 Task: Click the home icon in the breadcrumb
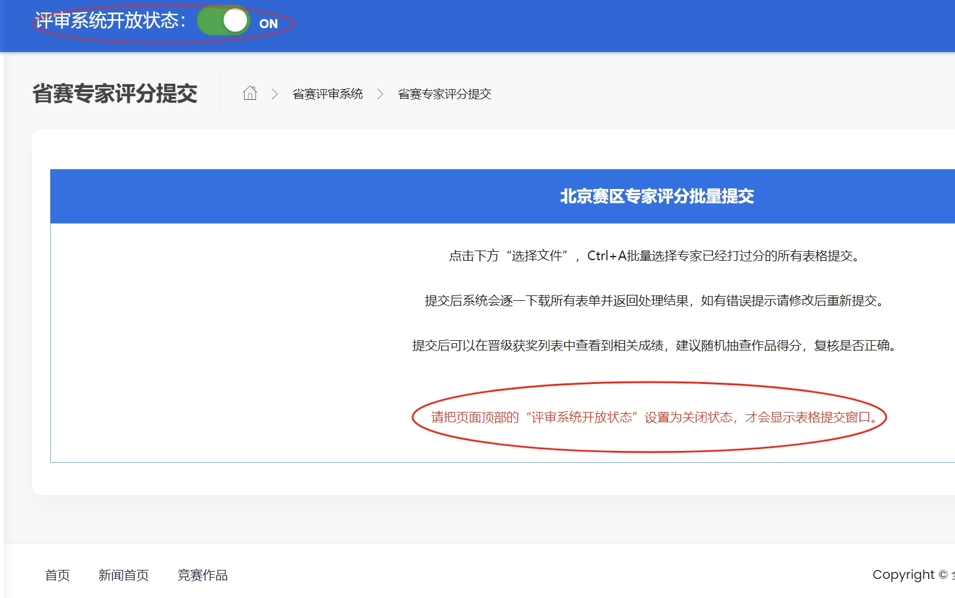pyautogui.click(x=250, y=93)
